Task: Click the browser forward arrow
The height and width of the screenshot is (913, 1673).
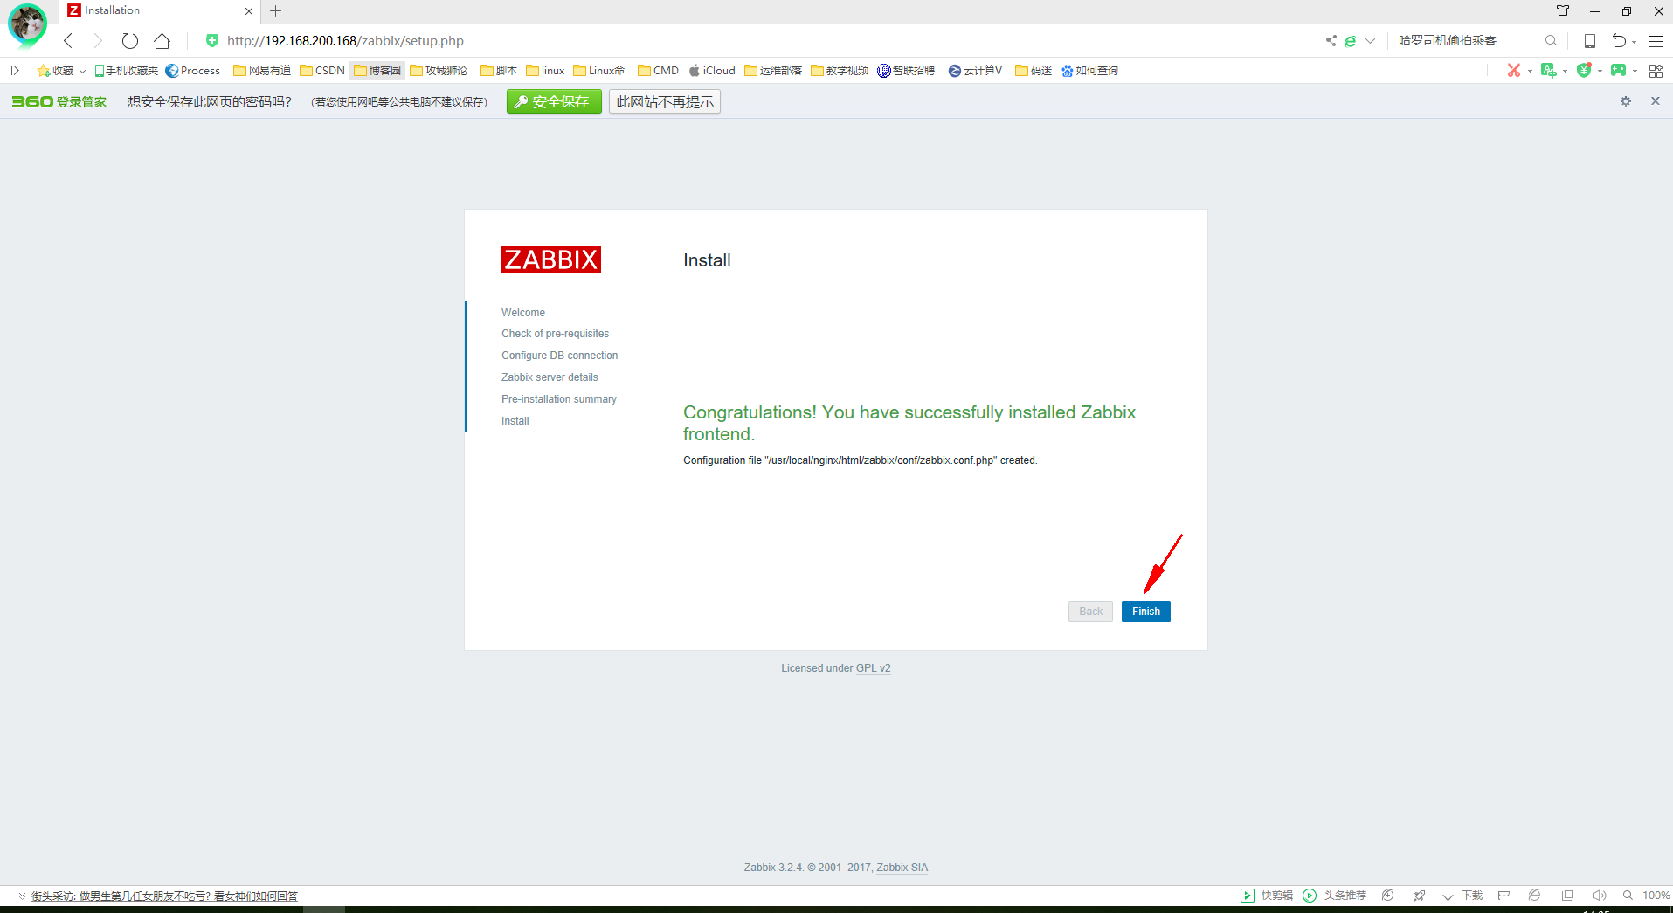Action: [x=98, y=41]
